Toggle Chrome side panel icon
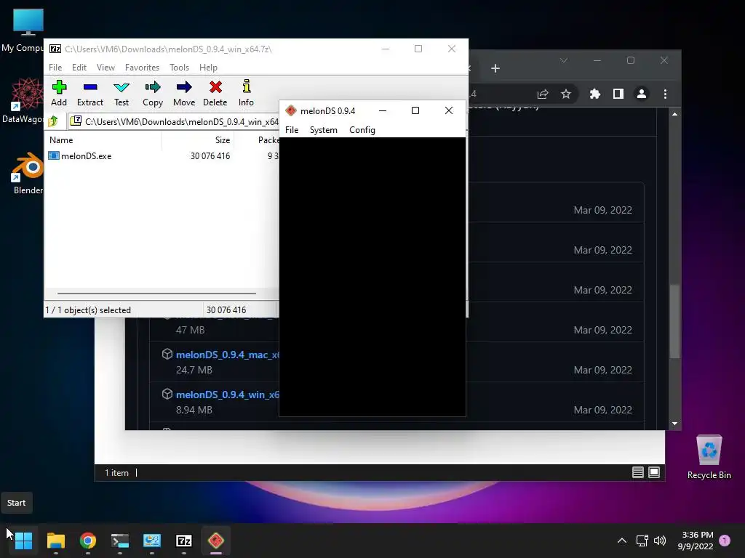Viewport: 745px width, 558px height. 618,94
